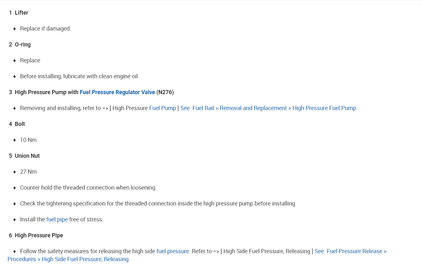Click the "fuel pressure" link under High Pressure Pipe
Screen dimensions: 422x271
[173, 251]
